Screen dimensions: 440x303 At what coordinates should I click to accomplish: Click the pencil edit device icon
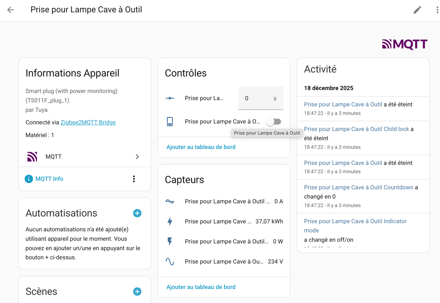point(417,10)
